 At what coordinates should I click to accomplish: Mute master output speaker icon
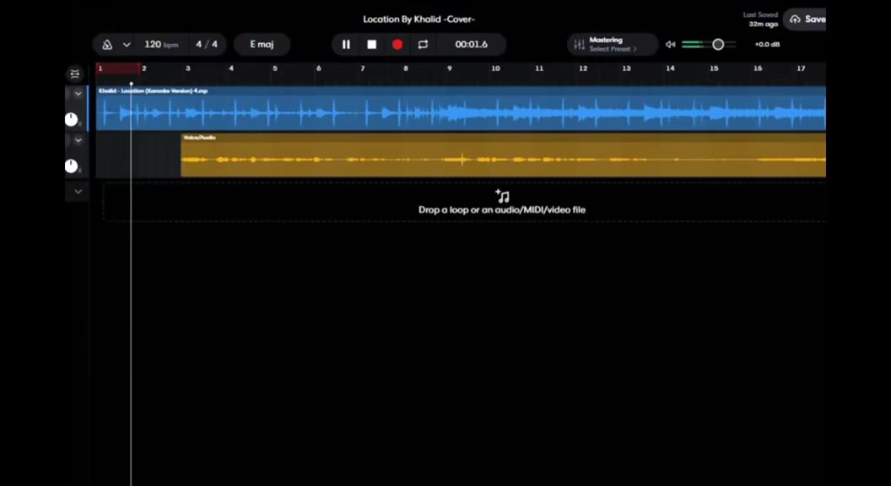point(671,45)
